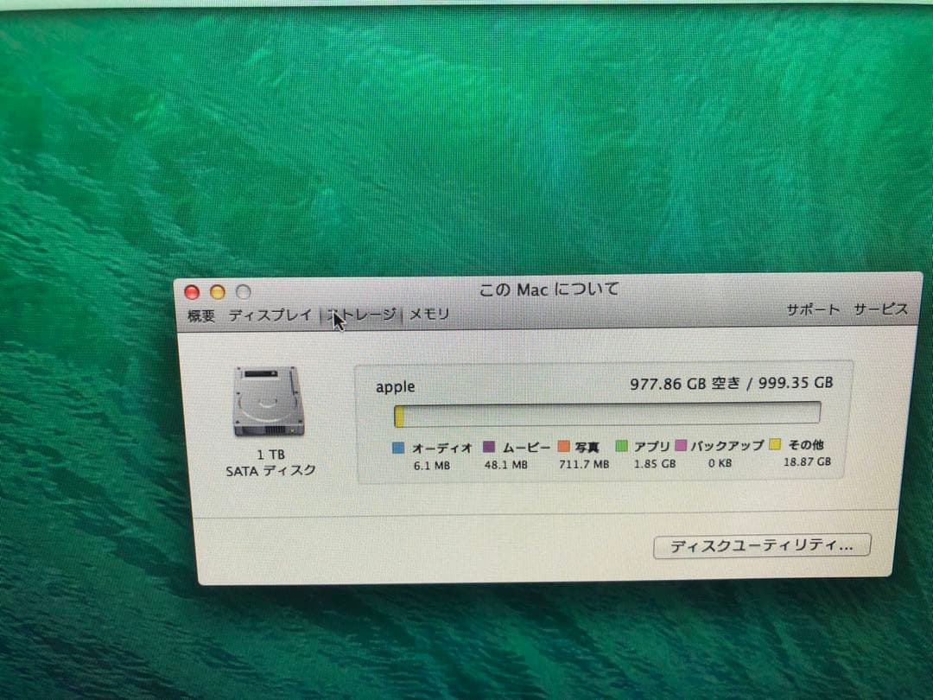Open the ディスプレイ tab
The height and width of the screenshot is (700, 933).
point(270,315)
